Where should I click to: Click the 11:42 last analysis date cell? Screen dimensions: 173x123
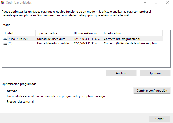pyautogui.click(x=87, y=39)
